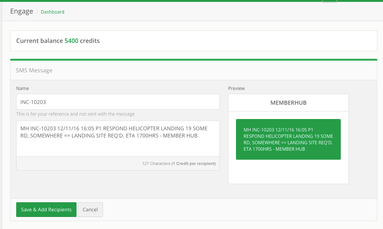Click the Preview label

[236, 89]
